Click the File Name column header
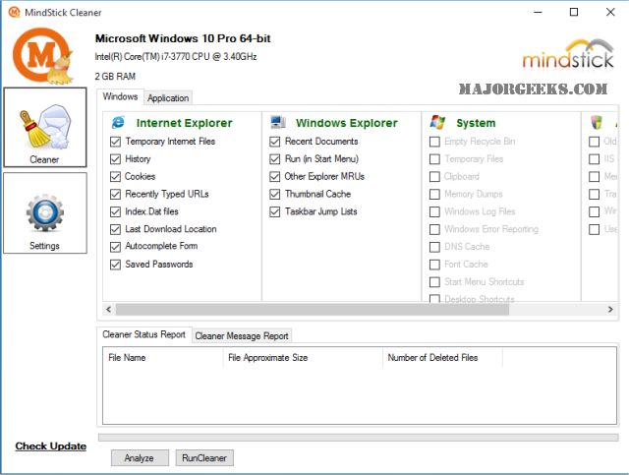The height and width of the screenshot is (475, 629). [163, 358]
